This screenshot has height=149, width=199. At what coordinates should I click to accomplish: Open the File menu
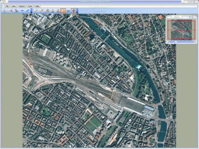[7, 6]
